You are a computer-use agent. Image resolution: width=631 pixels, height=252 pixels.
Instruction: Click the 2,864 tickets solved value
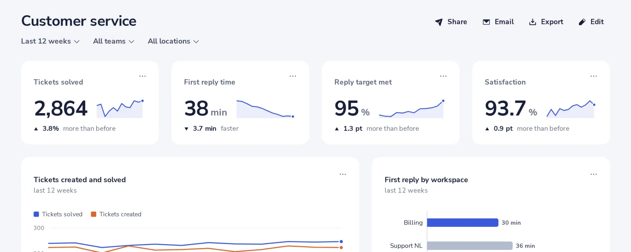tap(61, 108)
